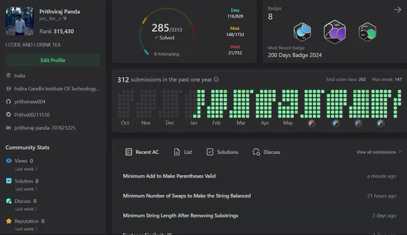Viewport: 407px width, 235px height.
Task: Open the prithviraj-panda-707621225 LinkedIn link
Action: (45, 128)
